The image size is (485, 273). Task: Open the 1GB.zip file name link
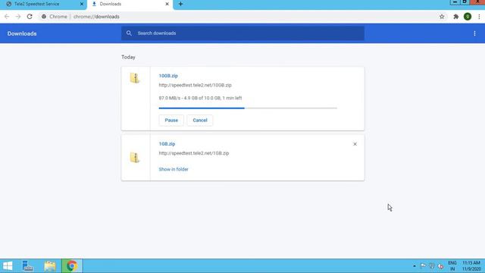coord(167,144)
